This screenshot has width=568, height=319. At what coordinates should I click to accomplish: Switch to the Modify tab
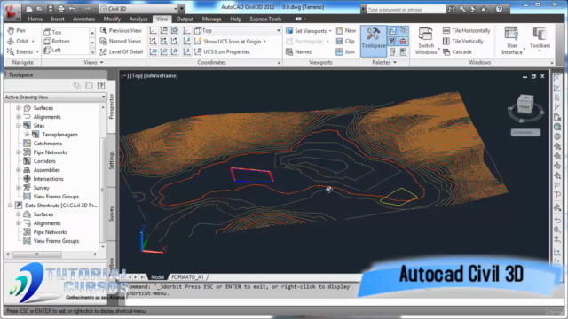click(112, 19)
